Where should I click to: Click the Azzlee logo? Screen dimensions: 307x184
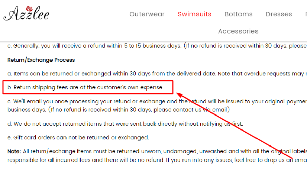26,13
